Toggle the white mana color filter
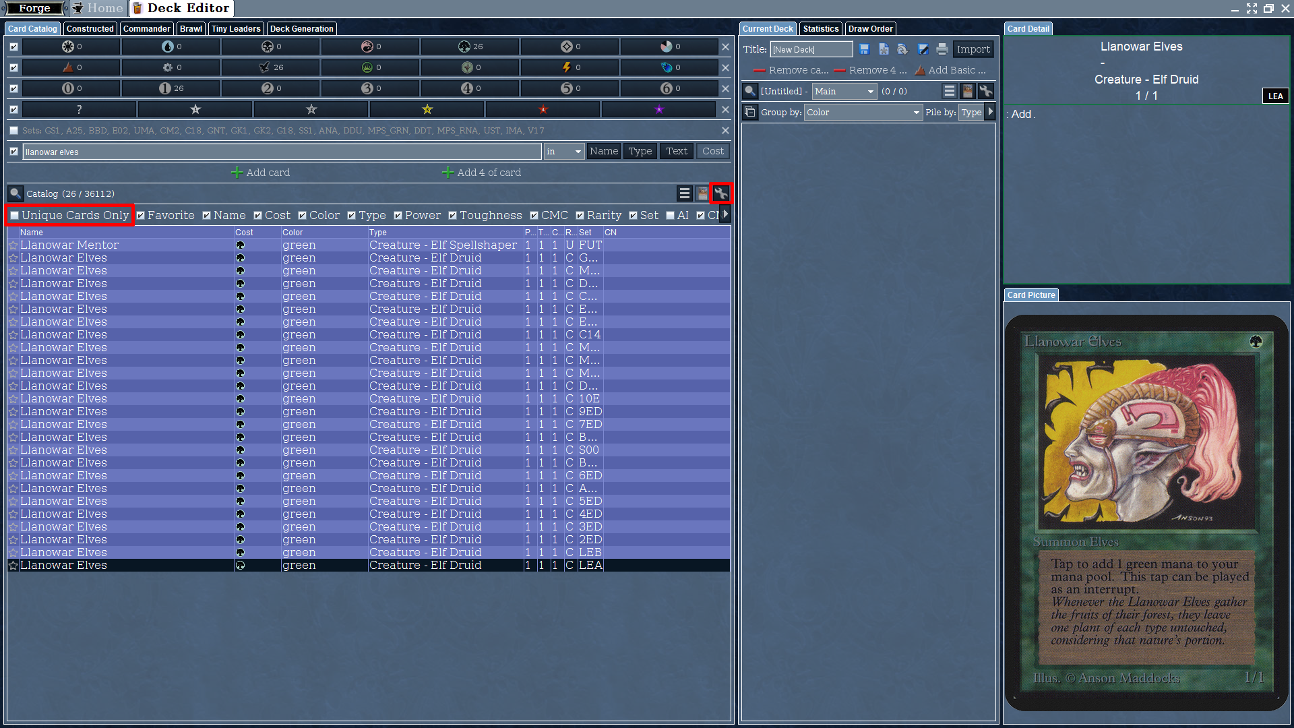1294x728 pixels. pyautogui.click(x=71, y=47)
